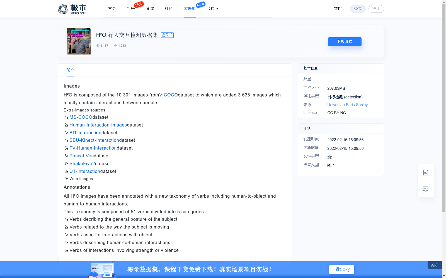Image resolution: width=446 pixels, height=278 pixels.
Task: Click the Hot badge on 打榜
Action: click(x=139, y=4)
